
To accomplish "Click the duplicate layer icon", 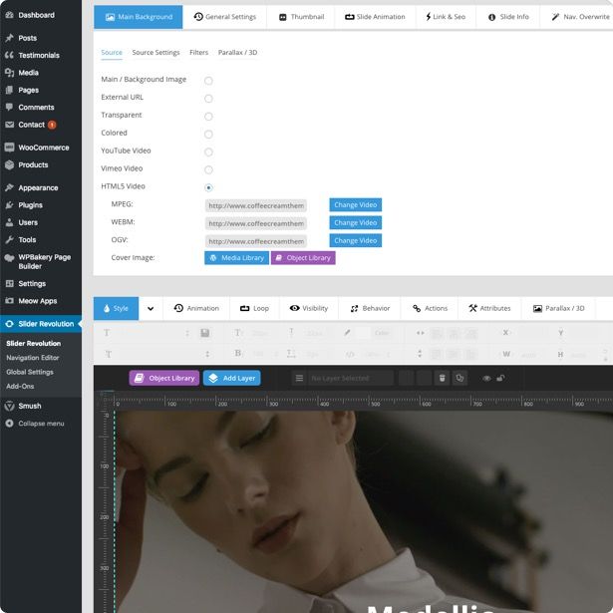I will coord(460,379).
